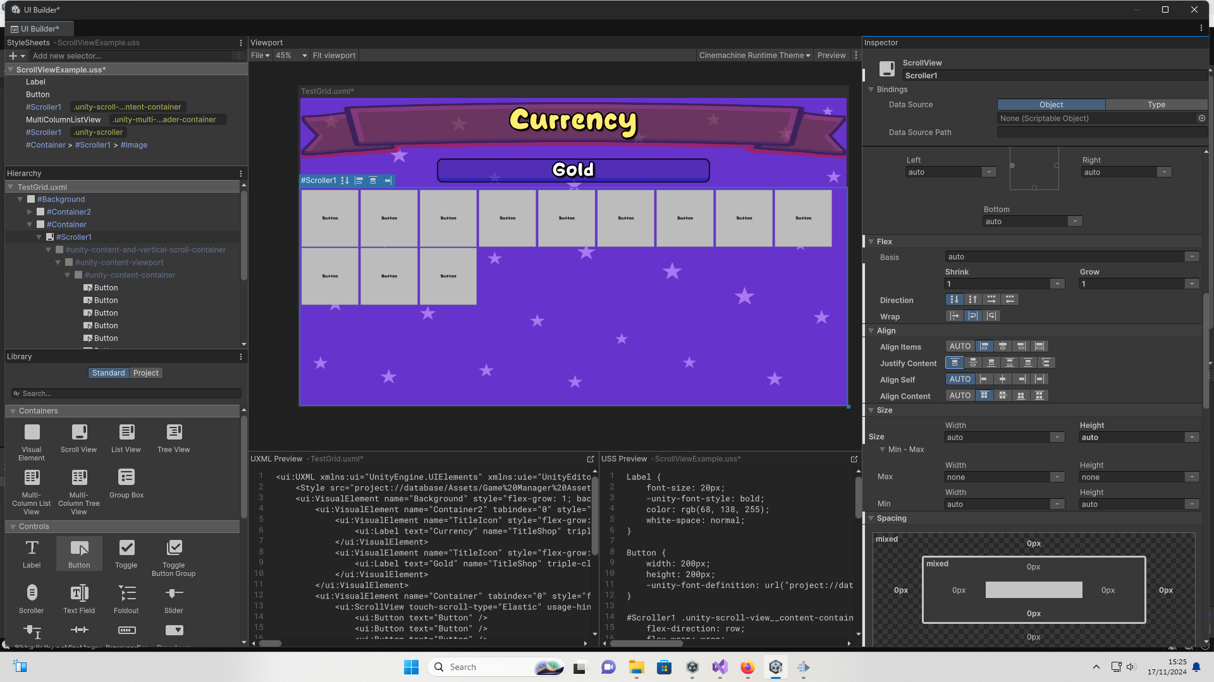Enable Preview mode in the Viewport toolbar
Viewport: 1214px width, 682px height.
[x=831, y=55]
